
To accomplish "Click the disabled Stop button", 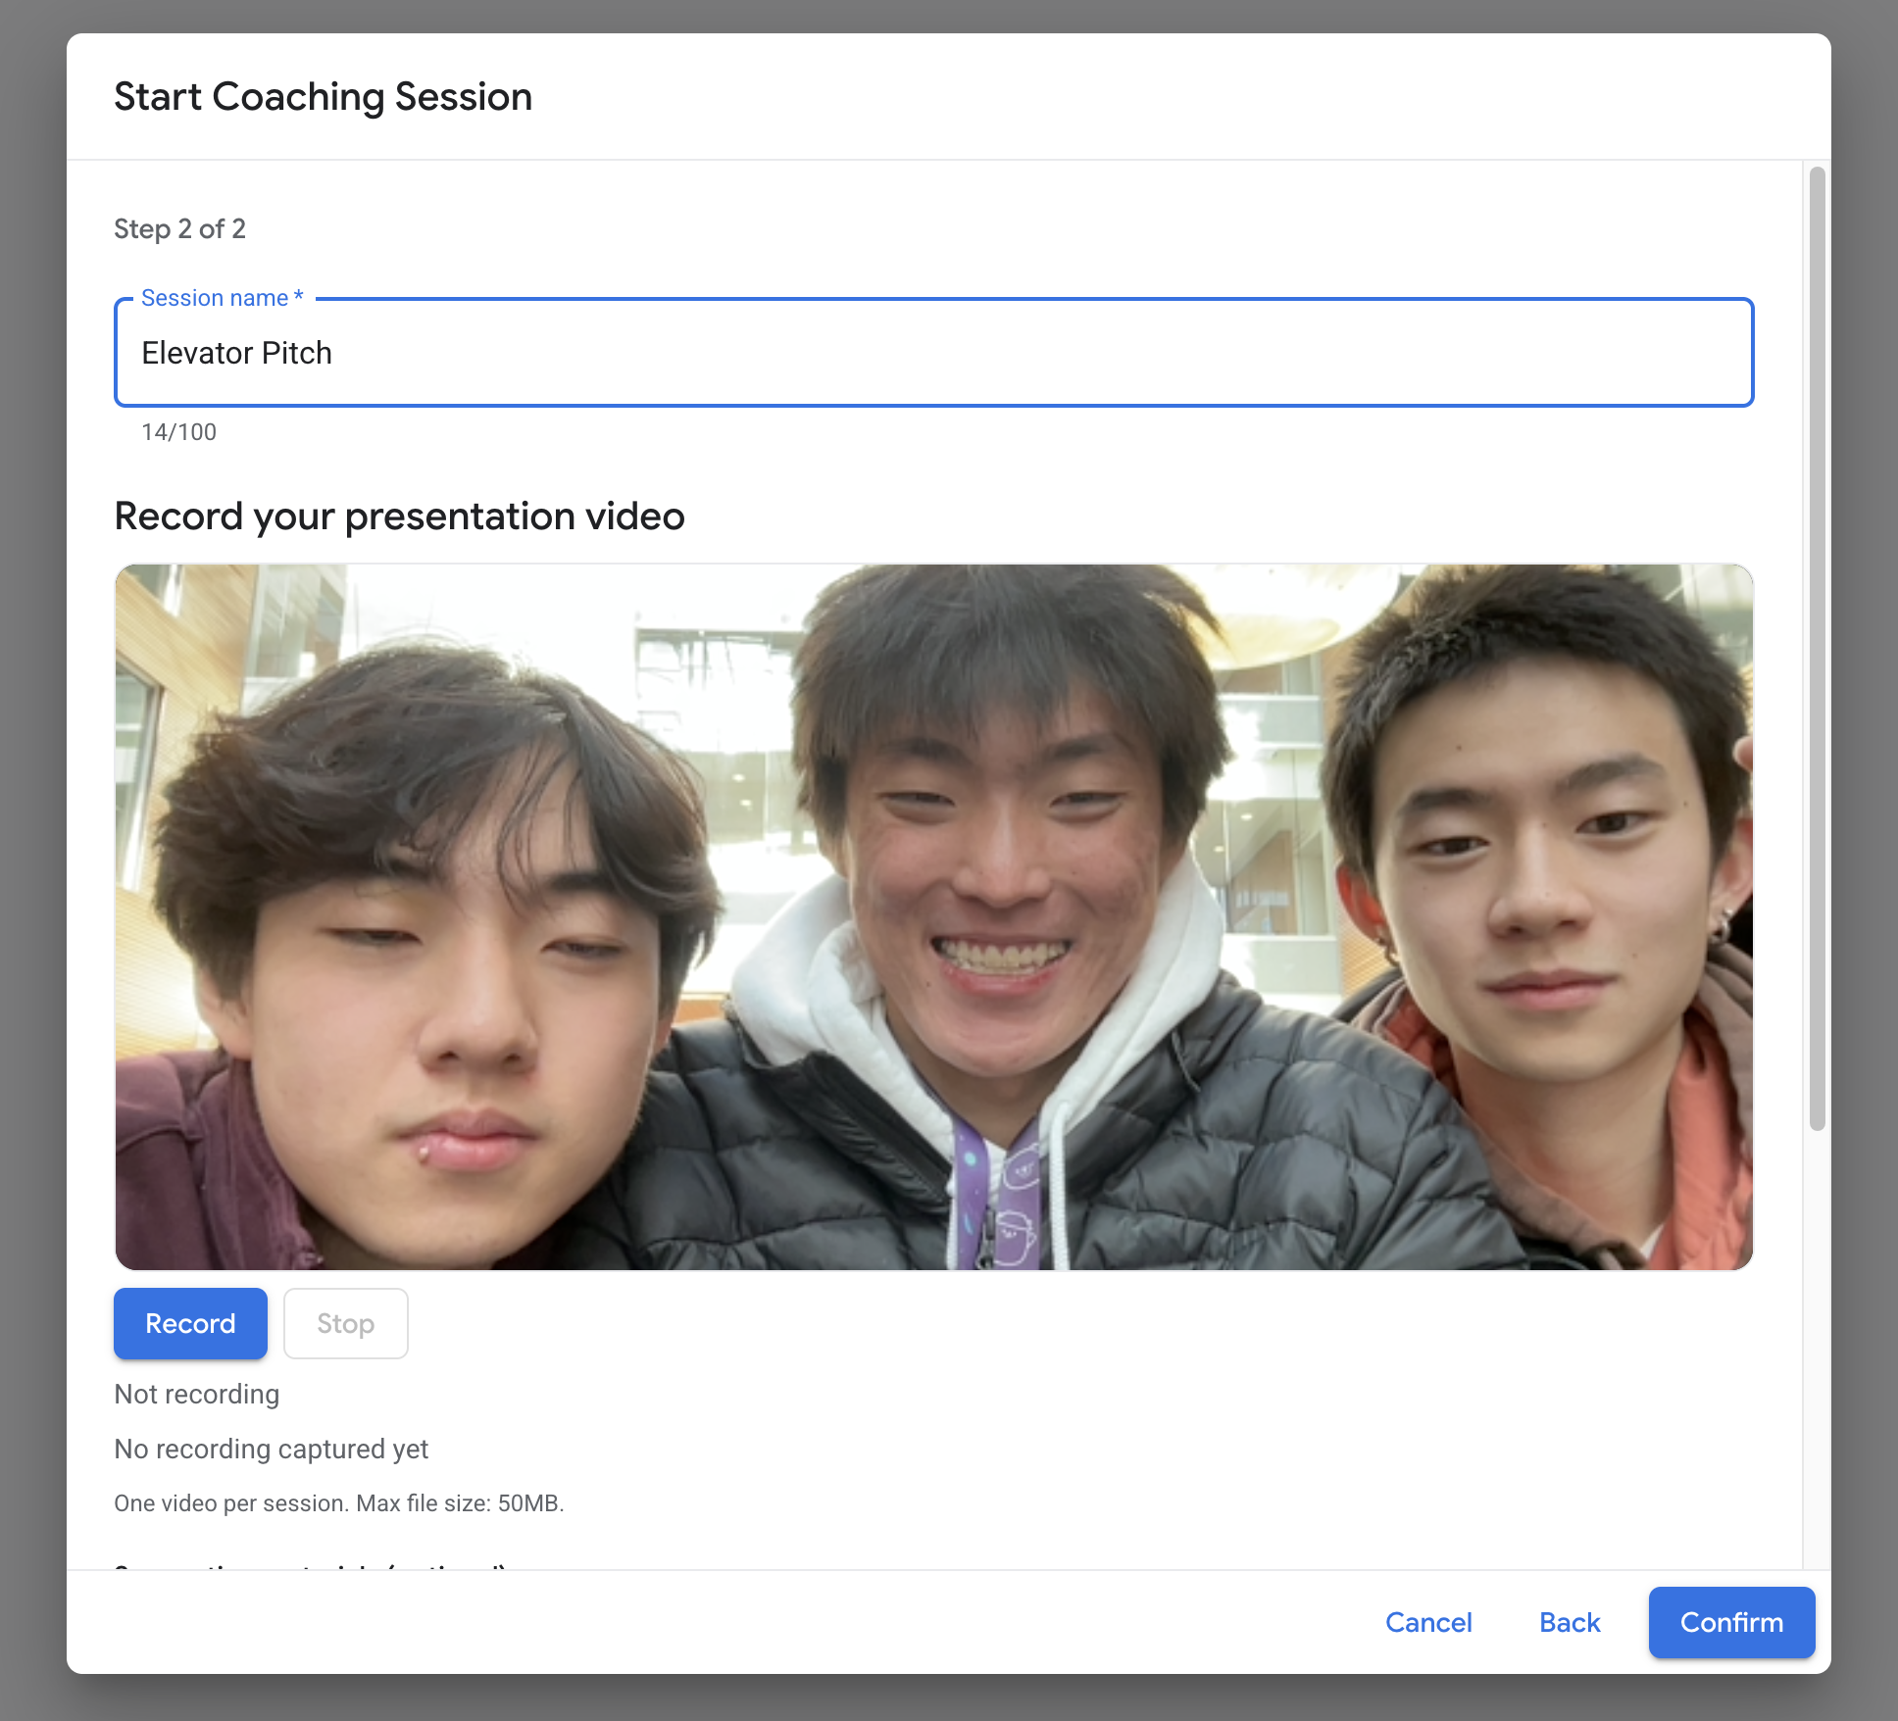I will pyautogui.click(x=345, y=1324).
